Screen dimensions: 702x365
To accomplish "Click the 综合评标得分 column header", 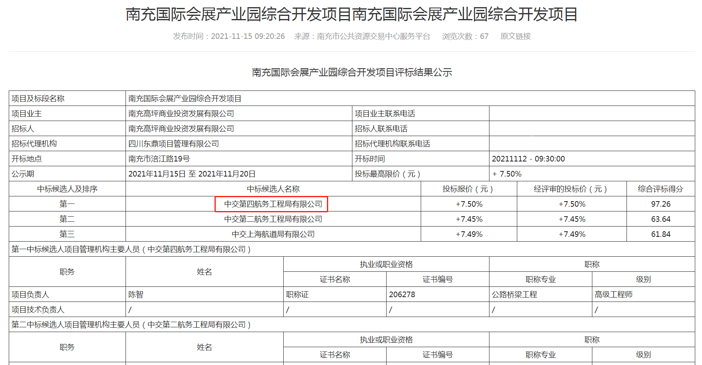I will pos(661,189).
